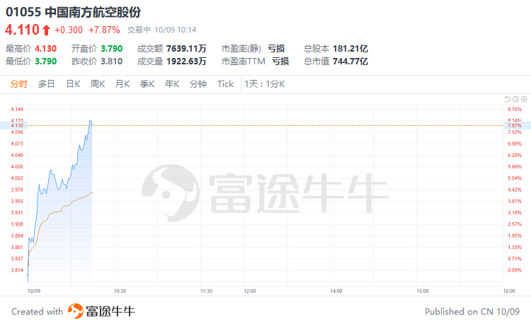This screenshot has height=326, width=531.
Task: Click the 总股本 value 181.21亿
Action: pos(350,49)
